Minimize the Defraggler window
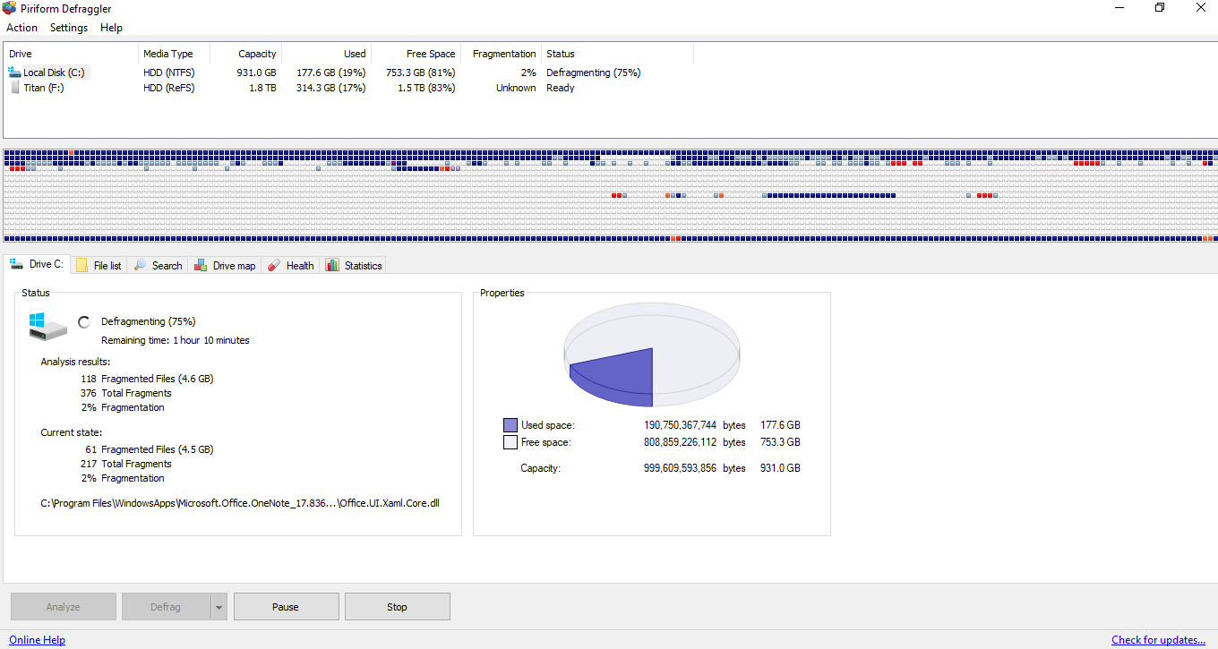The height and width of the screenshot is (649, 1218). [x=1119, y=8]
